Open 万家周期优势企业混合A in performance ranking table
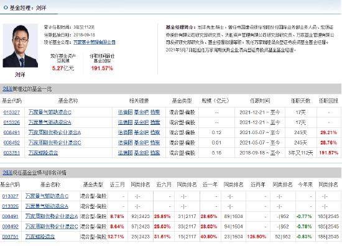Image resolution: width=342 pixels, height=246 pixels. (x=52, y=216)
